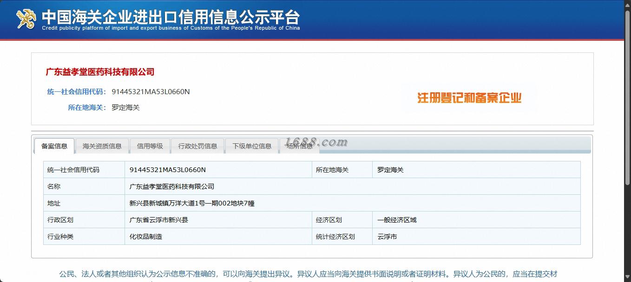Select the value 化妆品制造

click(145, 237)
